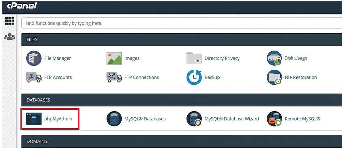This screenshot has height=149, width=344.
Task: Open the Remote MySQL icon
Action: pos(274,119)
